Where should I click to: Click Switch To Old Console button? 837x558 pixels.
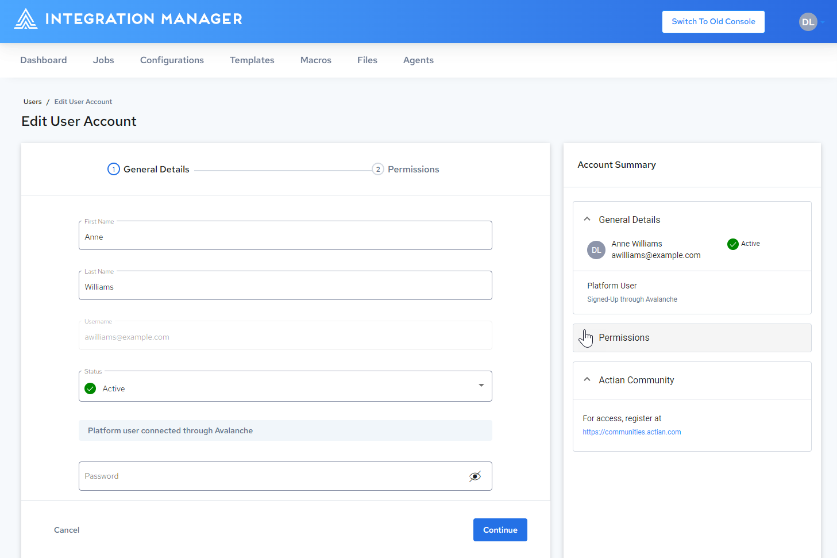713,22
